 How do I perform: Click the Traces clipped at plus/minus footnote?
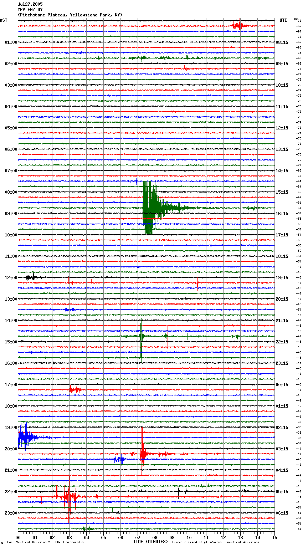click(x=215, y=542)
